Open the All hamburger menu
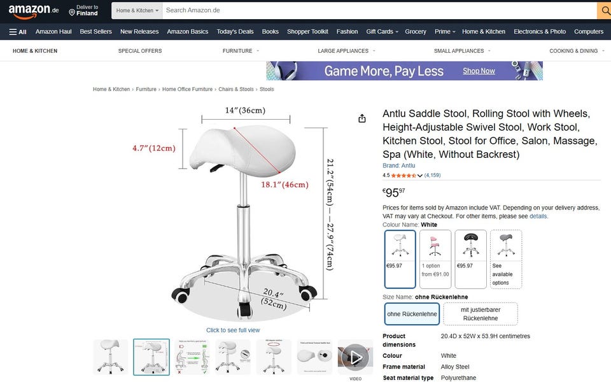This screenshot has width=611, height=382. 18,32
